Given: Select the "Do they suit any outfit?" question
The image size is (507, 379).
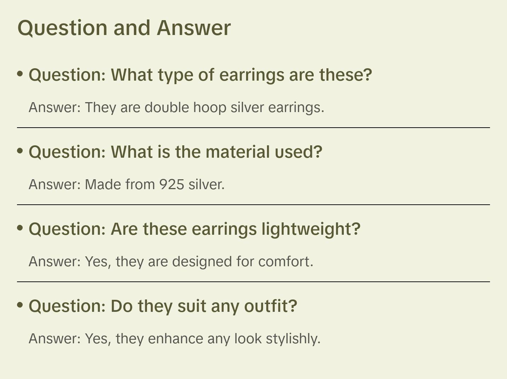Looking at the screenshot, I should click(163, 306).
